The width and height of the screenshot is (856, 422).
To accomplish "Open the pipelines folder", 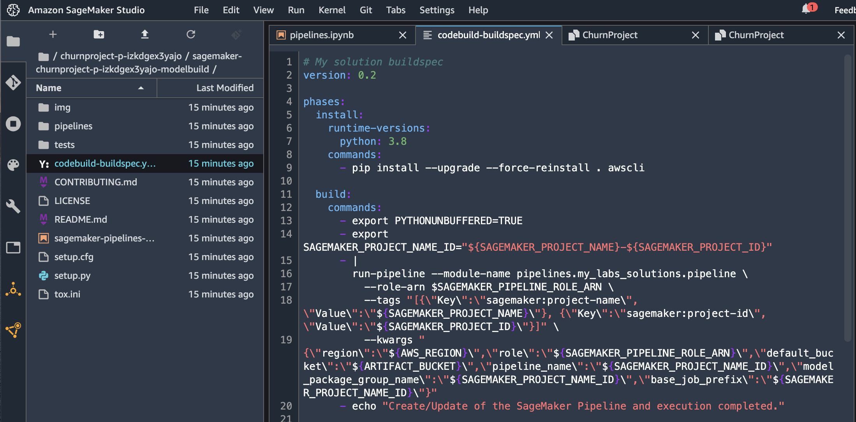I will point(145,126).
